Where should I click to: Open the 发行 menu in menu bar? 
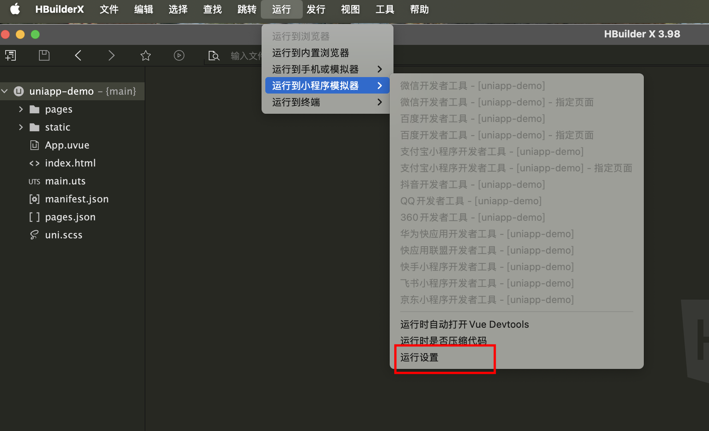(316, 9)
